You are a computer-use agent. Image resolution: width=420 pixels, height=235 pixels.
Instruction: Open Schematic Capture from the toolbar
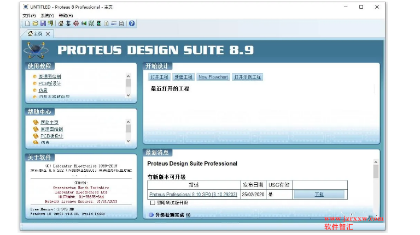(x=68, y=23)
